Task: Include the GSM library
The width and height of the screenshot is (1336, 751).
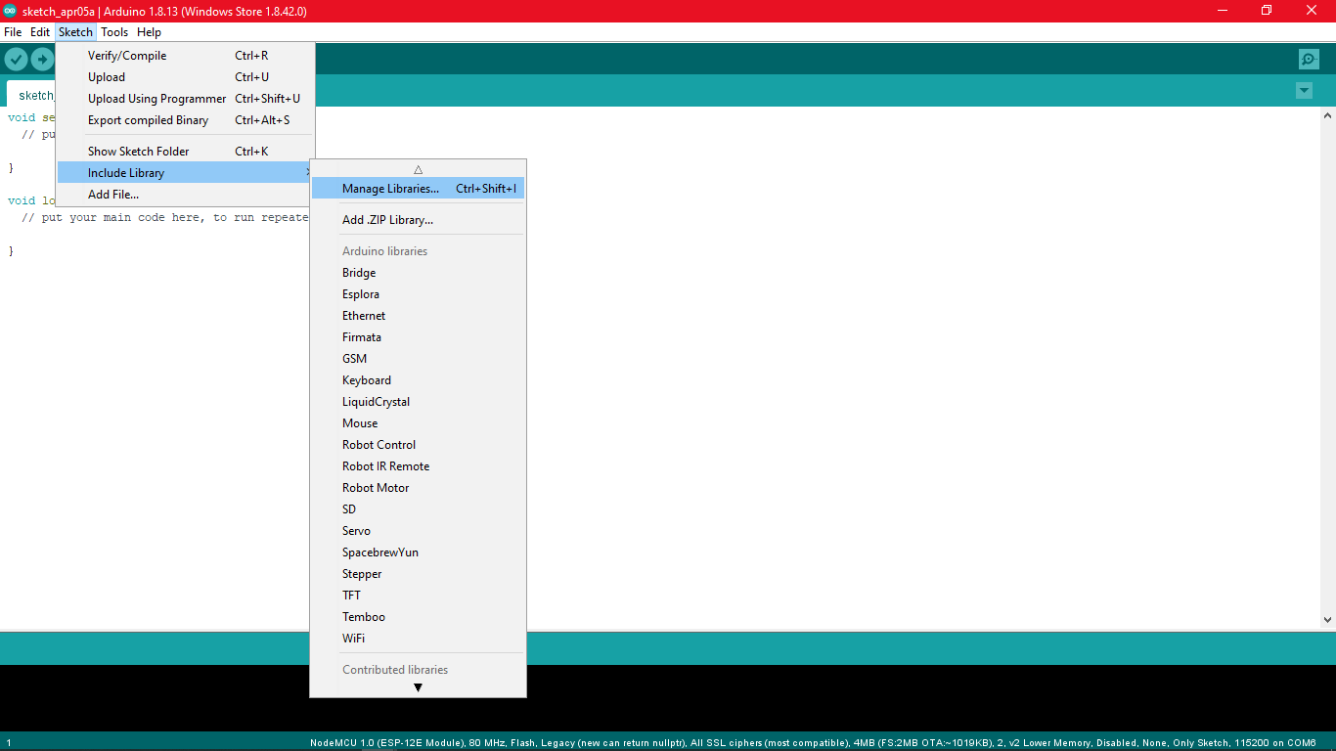Action: tap(418, 359)
